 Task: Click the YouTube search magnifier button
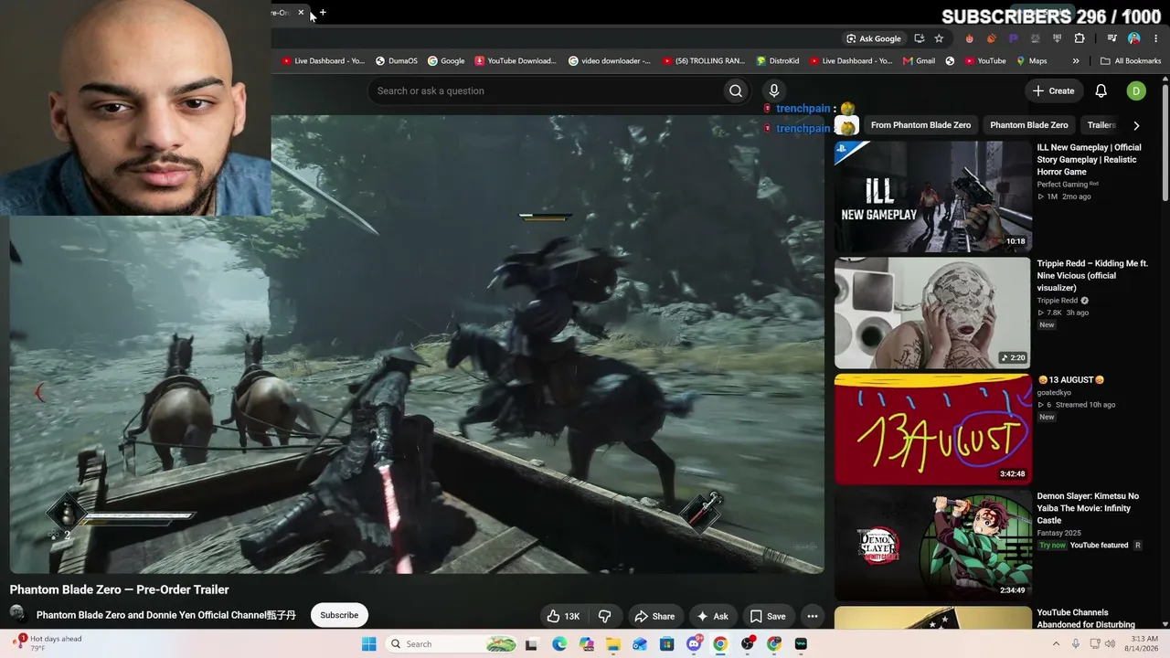point(736,90)
